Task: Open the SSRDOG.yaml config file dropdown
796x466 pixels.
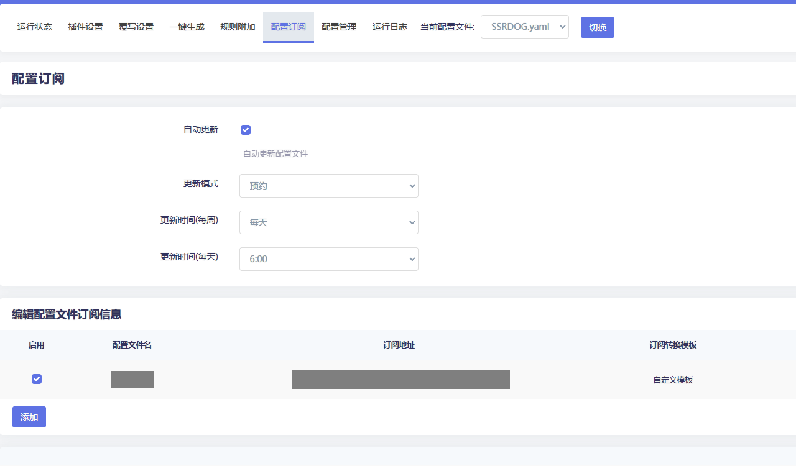Action: 524,27
